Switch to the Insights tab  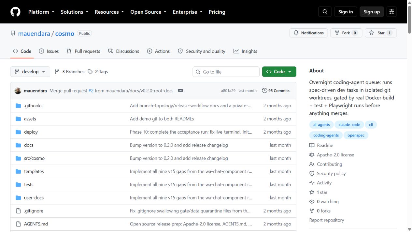coord(245,51)
